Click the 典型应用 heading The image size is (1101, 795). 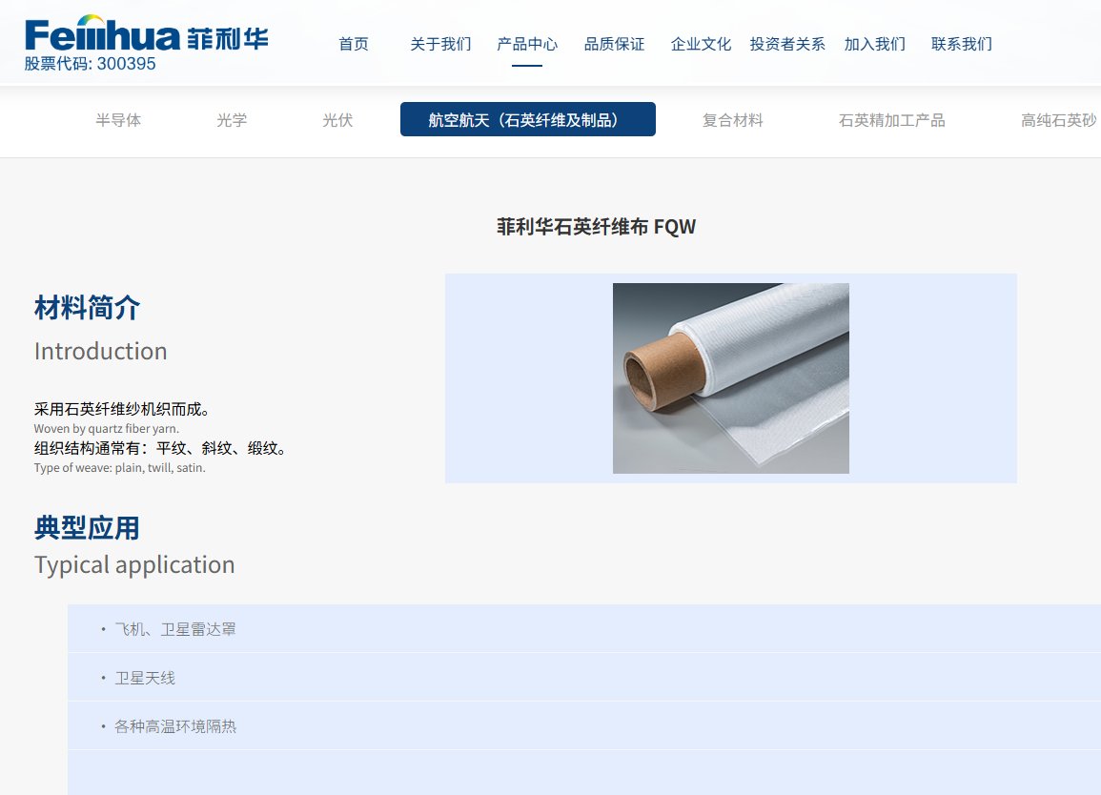[x=87, y=528]
